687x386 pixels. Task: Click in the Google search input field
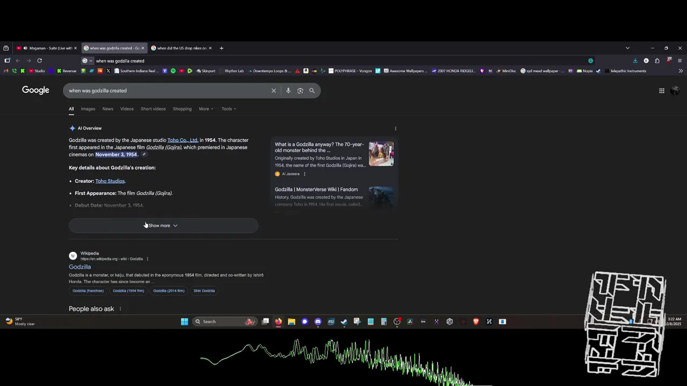(x=167, y=91)
